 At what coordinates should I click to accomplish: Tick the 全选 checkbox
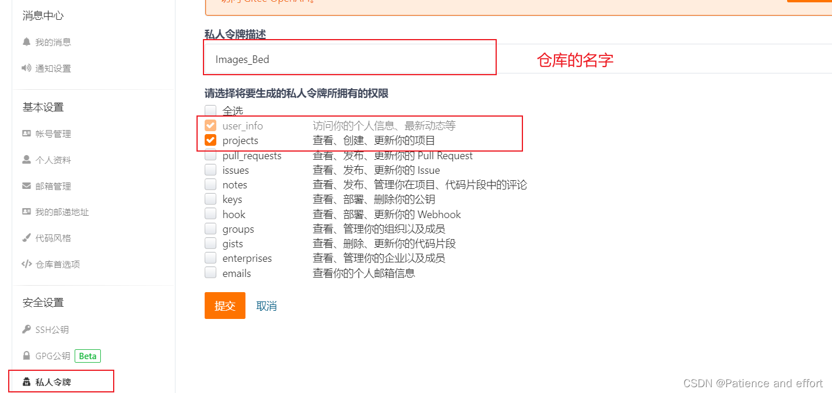pos(210,110)
